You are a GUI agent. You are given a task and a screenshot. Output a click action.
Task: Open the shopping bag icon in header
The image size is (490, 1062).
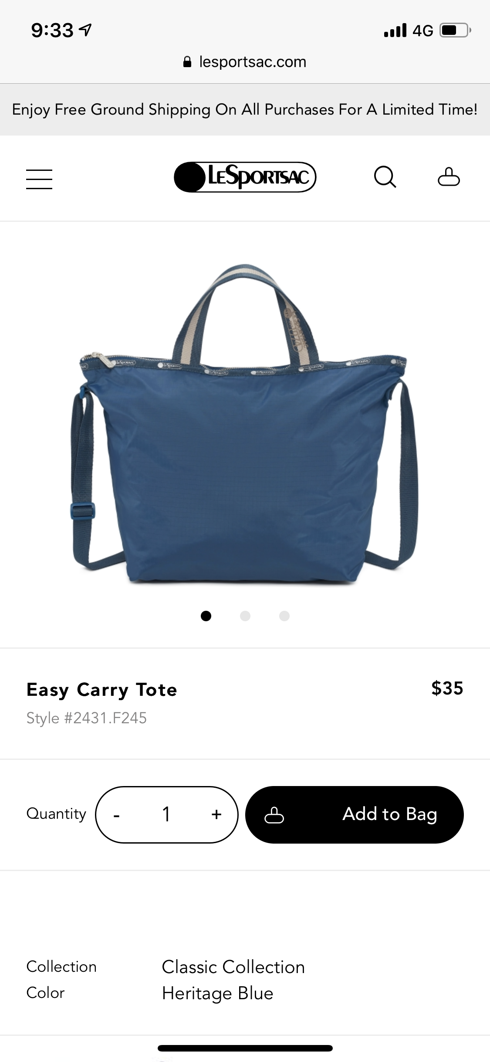pos(449,177)
